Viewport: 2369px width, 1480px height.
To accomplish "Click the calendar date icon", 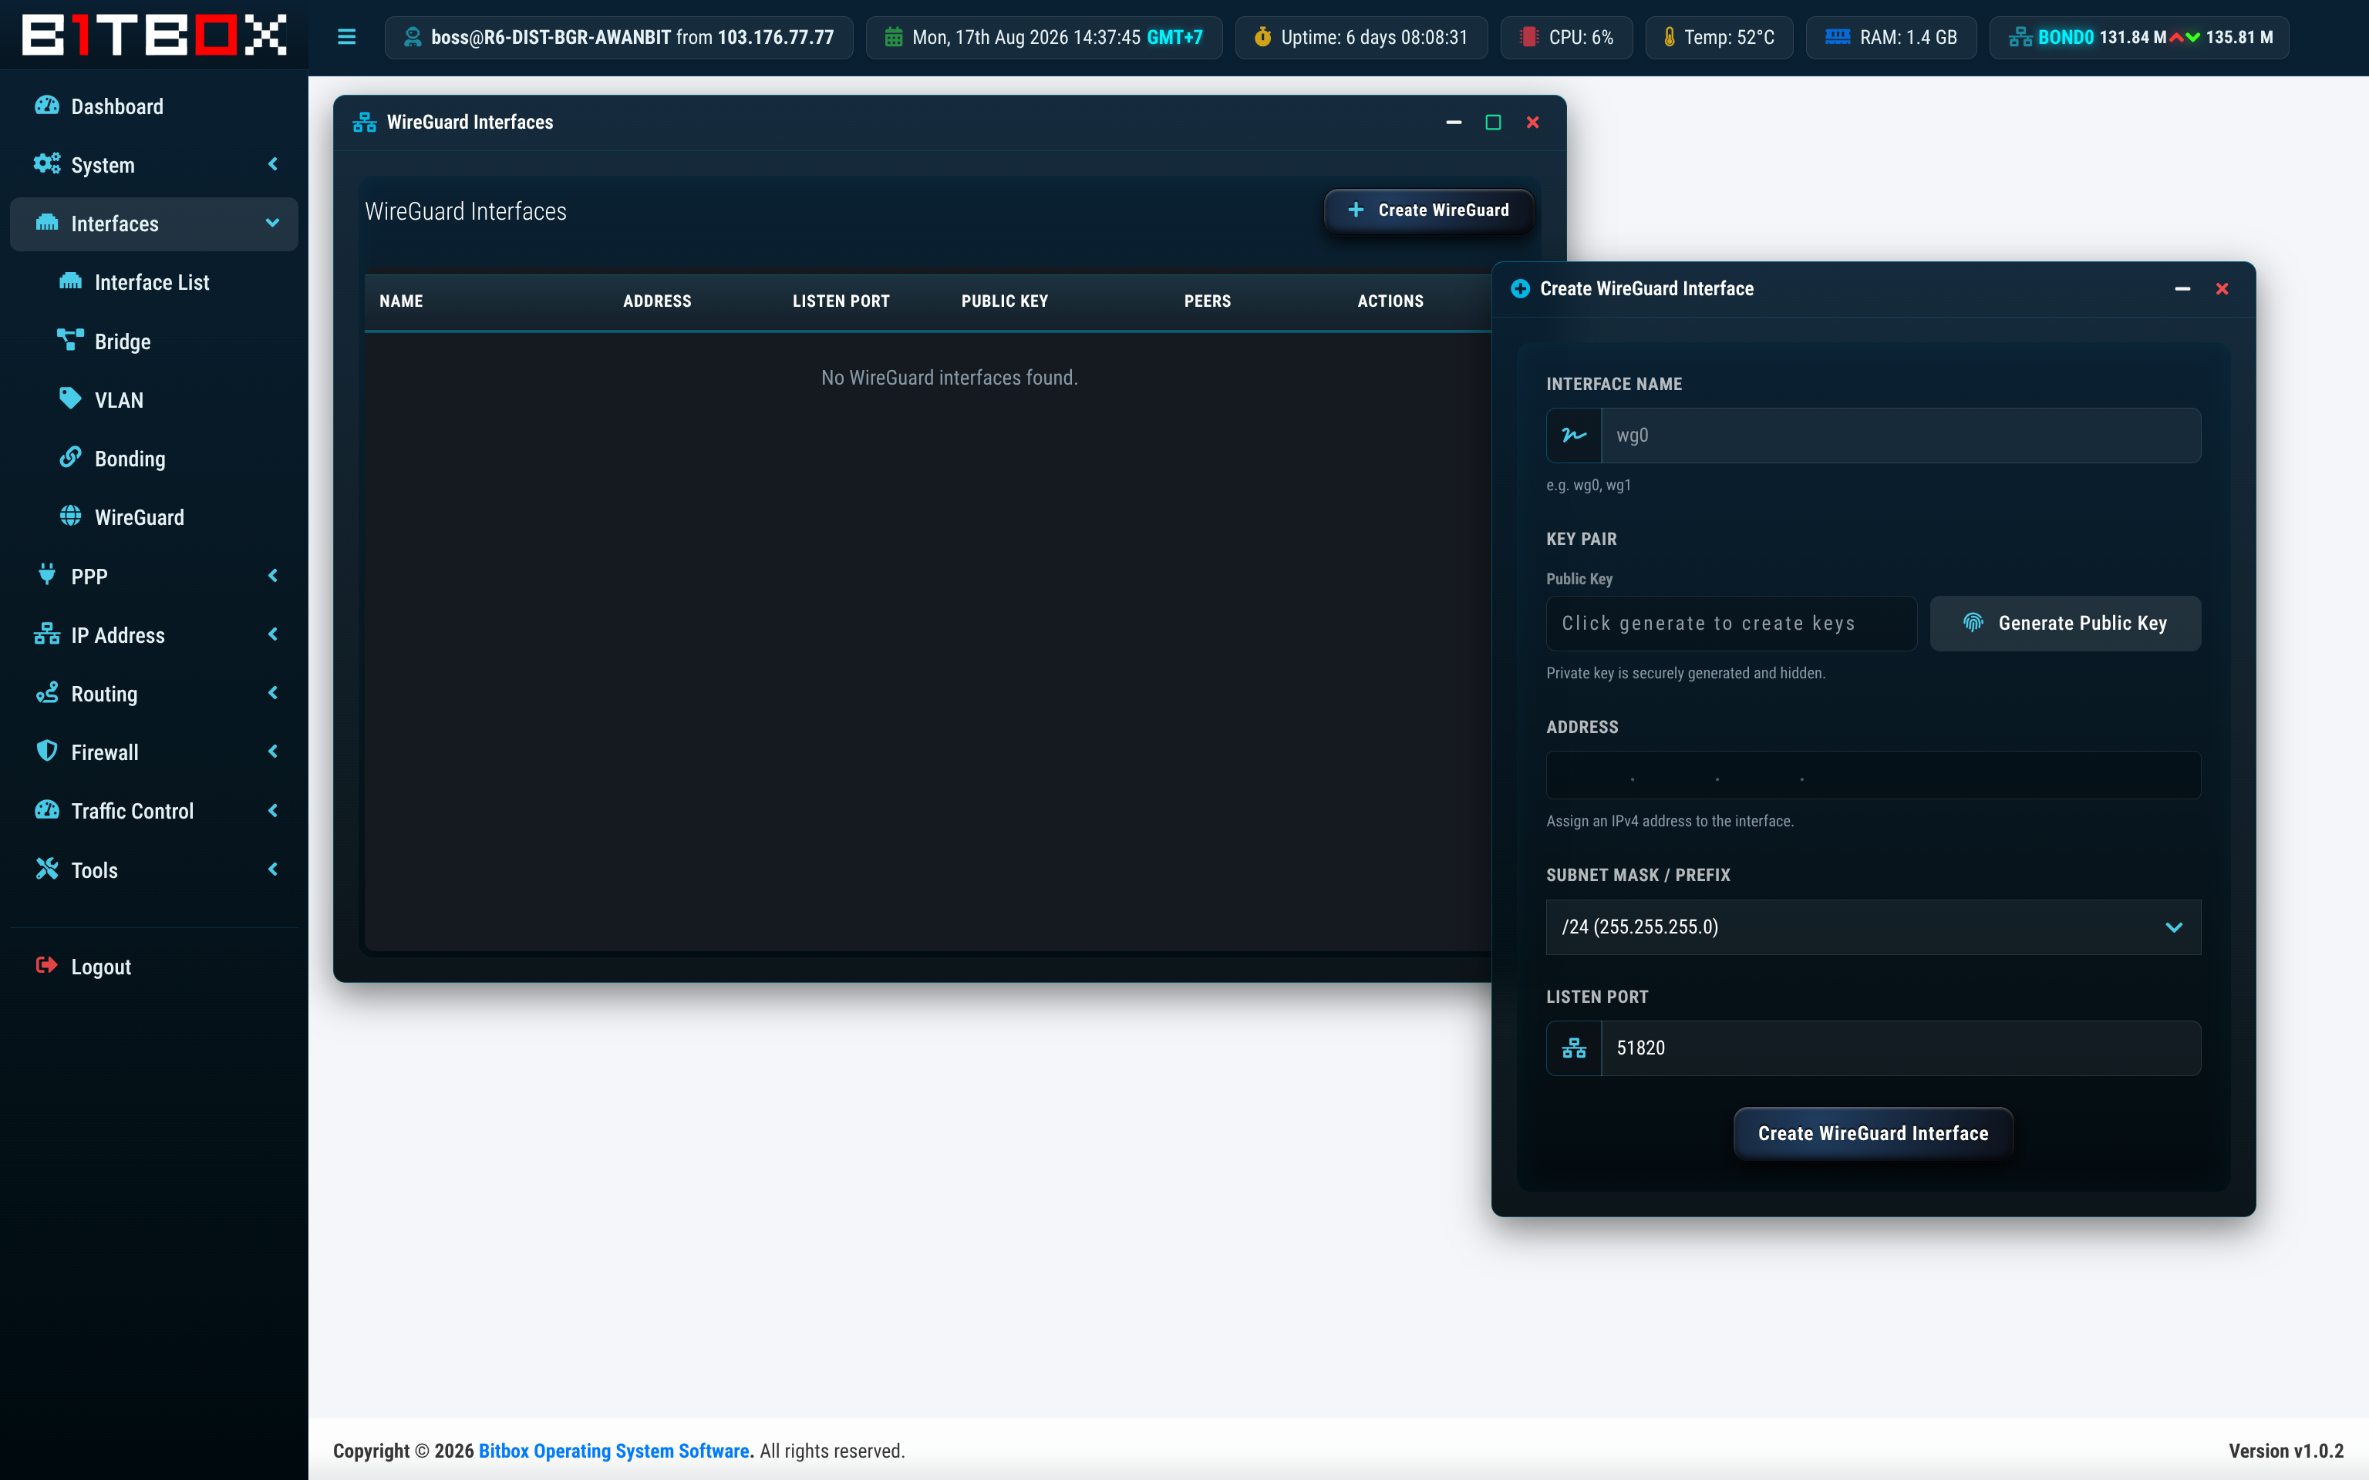I will tap(893, 37).
